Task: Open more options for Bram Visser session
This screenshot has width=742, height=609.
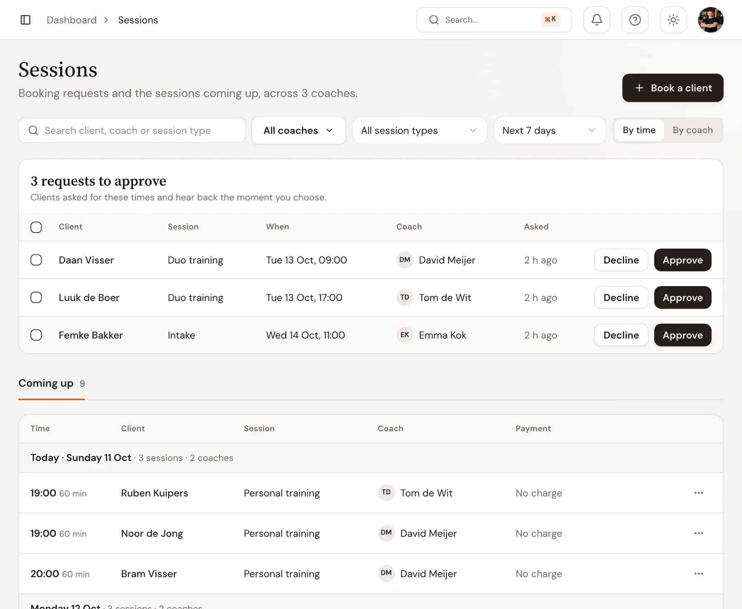Action: click(x=699, y=574)
